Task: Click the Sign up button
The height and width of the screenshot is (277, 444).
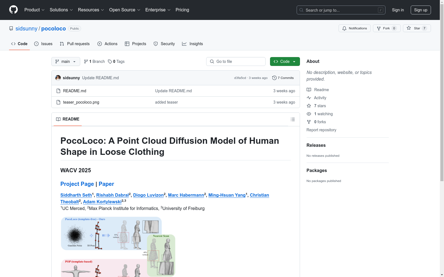Action: tap(421, 10)
